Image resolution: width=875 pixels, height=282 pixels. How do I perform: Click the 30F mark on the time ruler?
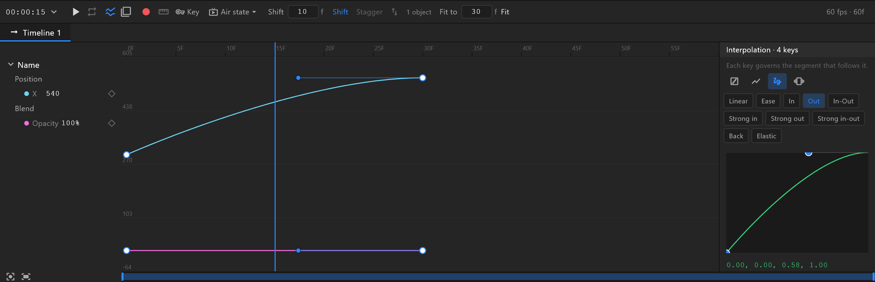click(428, 48)
